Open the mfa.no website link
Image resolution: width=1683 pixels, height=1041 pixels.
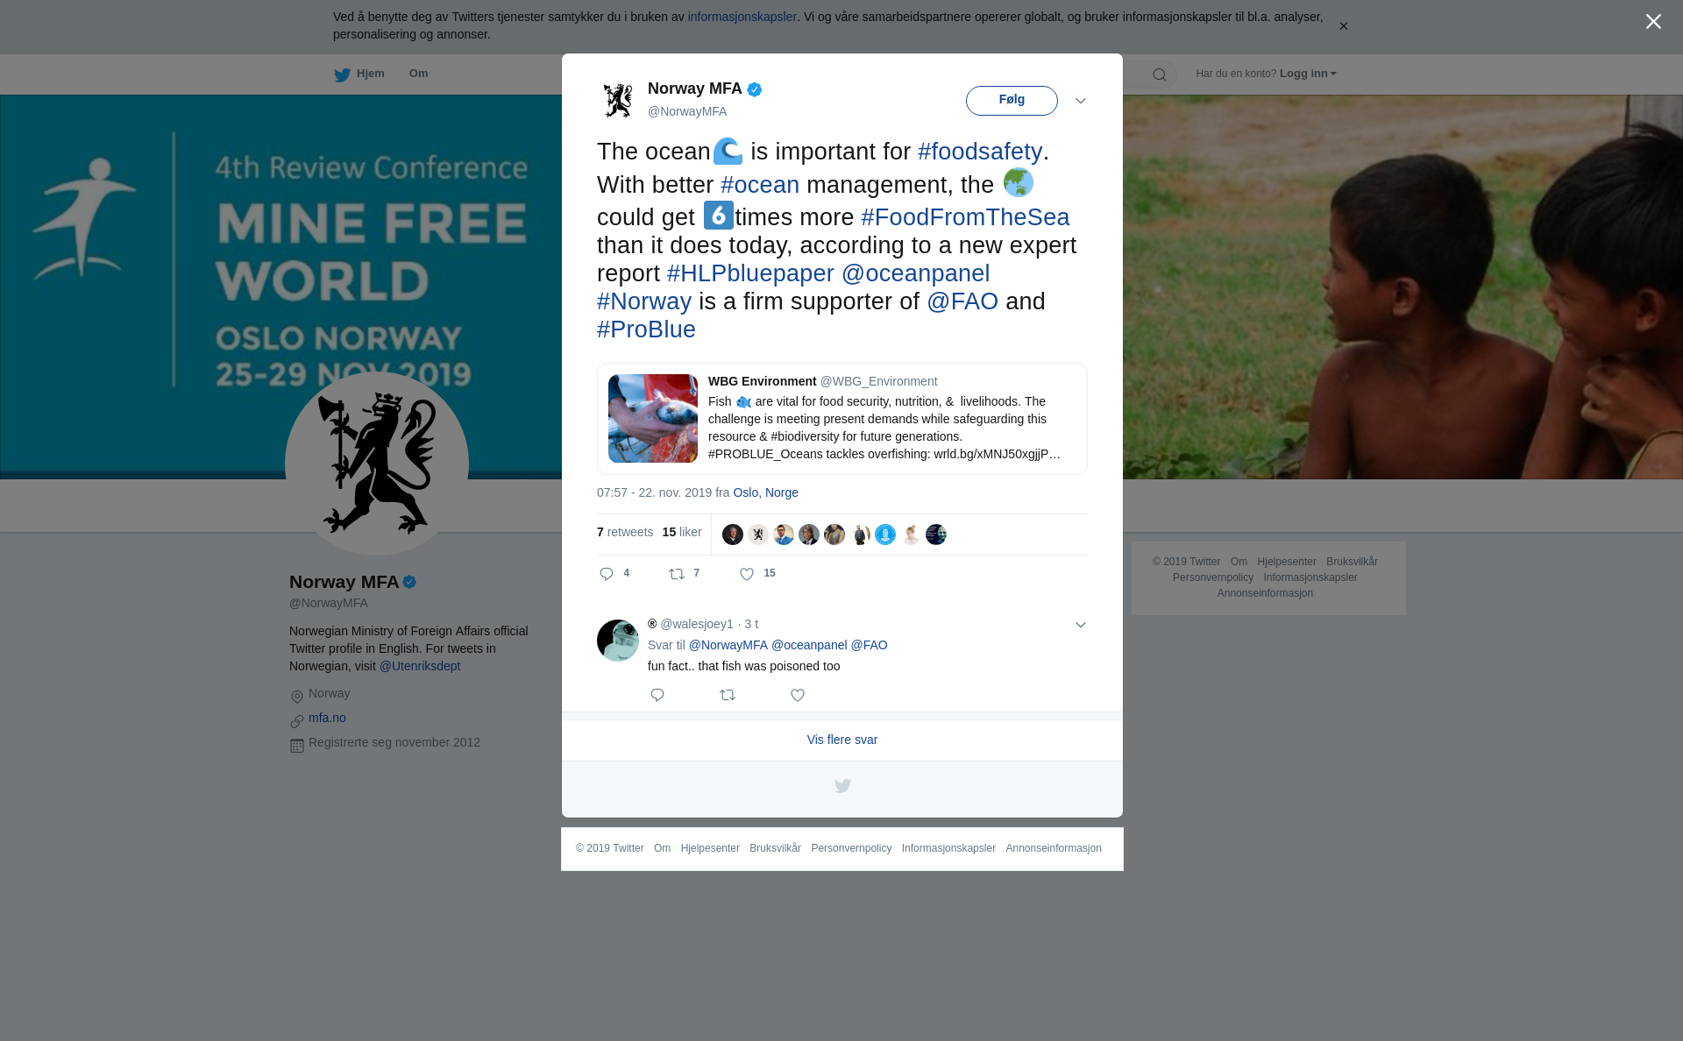pyautogui.click(x=327, y=718)
